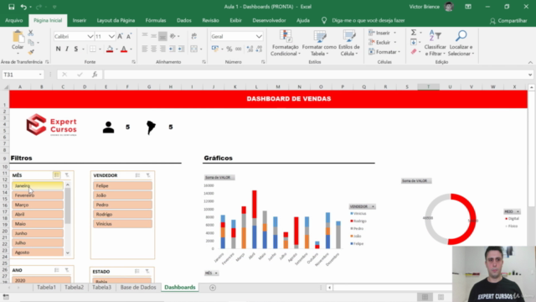This screenshot has width=536, height=302.
Task: Toggle multi-select on the VENDEDOR slicer
Action: (137, 175)
